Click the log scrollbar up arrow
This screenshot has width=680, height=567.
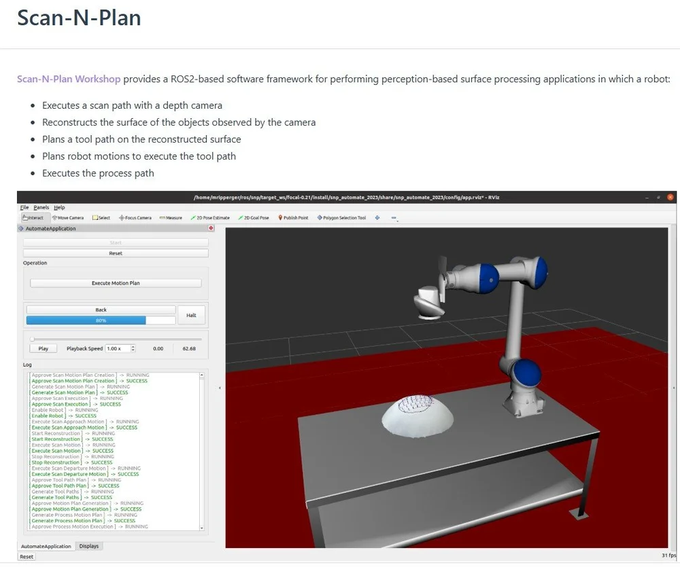[202, 375]
